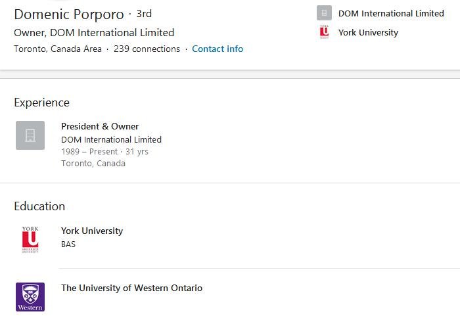Click DOM International Limited under President & Owner

coord(111,139)
